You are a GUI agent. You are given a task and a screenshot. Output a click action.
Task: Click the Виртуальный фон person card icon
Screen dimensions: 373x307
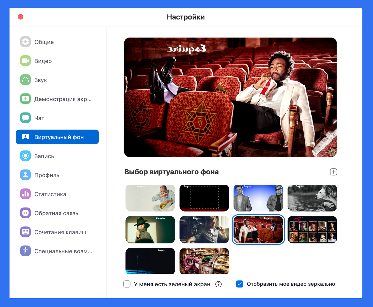tap(25, 137)
